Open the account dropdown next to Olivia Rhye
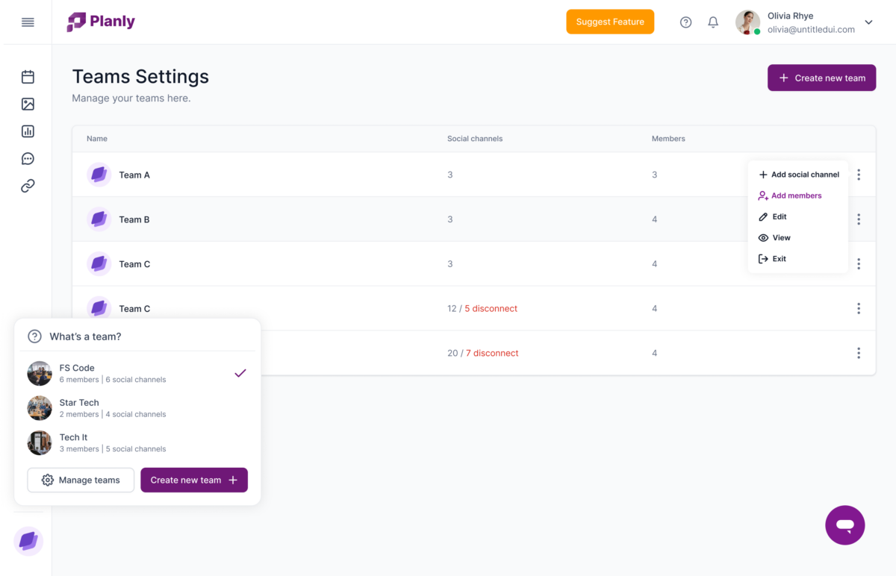 (x=868, y=22)
